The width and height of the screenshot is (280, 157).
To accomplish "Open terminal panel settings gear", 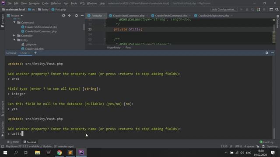I will pyautogui.click(x=267, y=53).
